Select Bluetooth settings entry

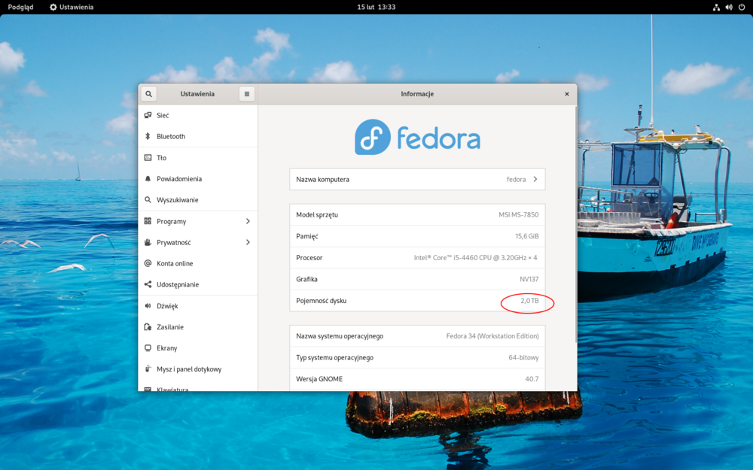point(198,136)
